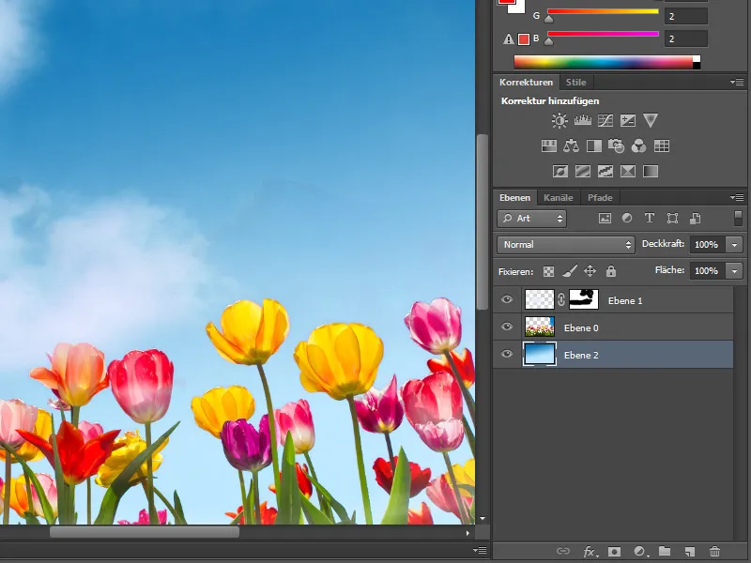Add a Selective Color adjustment
The width and height of the screenshot is (751, 563).
pos(628,171)
